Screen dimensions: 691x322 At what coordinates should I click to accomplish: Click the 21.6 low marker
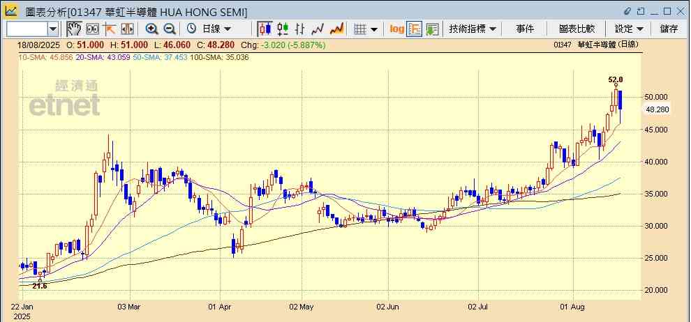pyautogui.click(x=40, y=286)
